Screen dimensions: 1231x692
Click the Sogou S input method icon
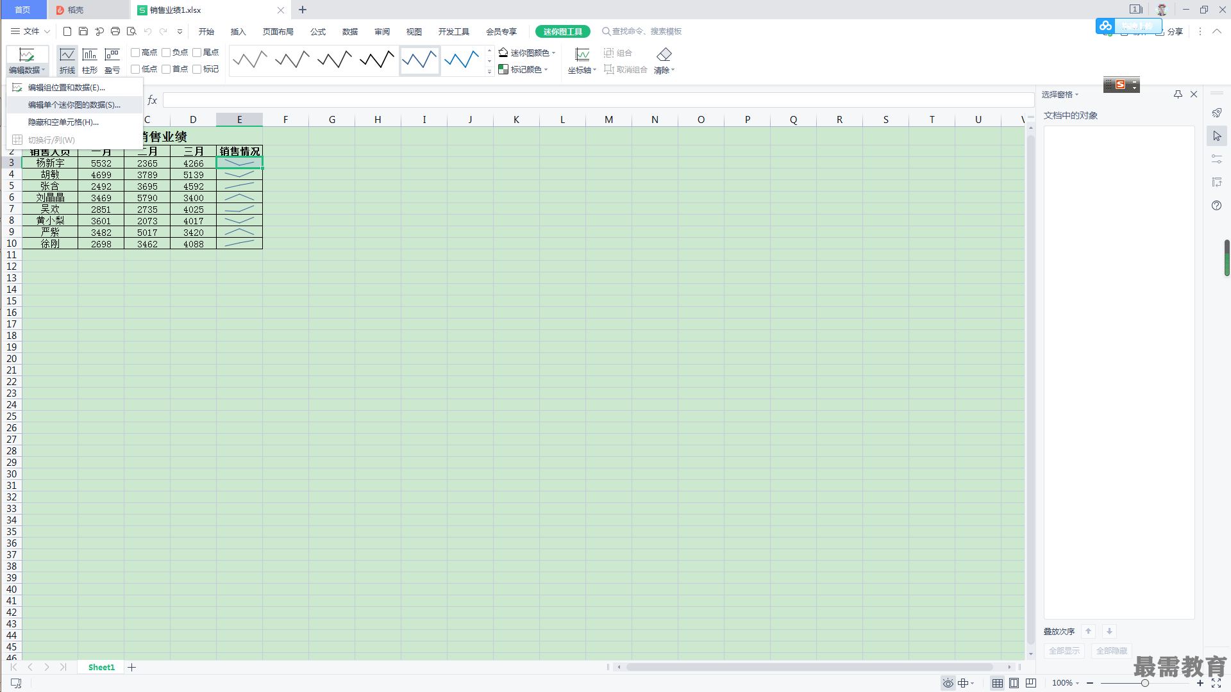point(1121,85)
